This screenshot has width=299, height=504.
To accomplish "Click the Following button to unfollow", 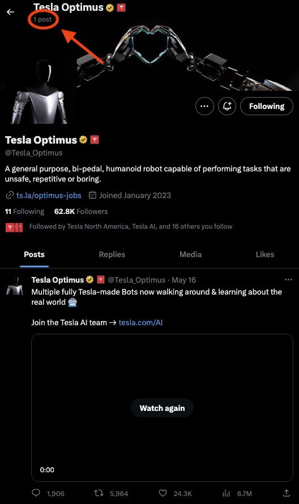I will click(267, 106).
